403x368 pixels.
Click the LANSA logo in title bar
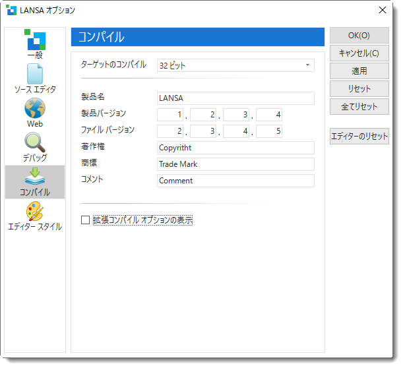11,11
